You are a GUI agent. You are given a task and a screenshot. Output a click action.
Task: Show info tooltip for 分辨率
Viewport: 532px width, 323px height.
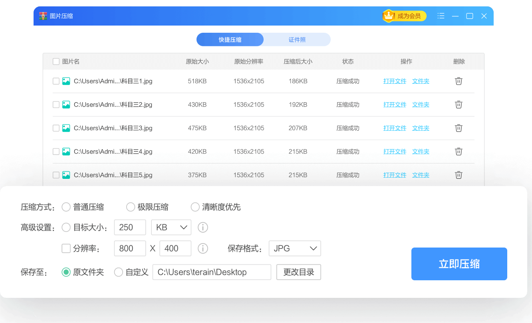coord(203,248)
